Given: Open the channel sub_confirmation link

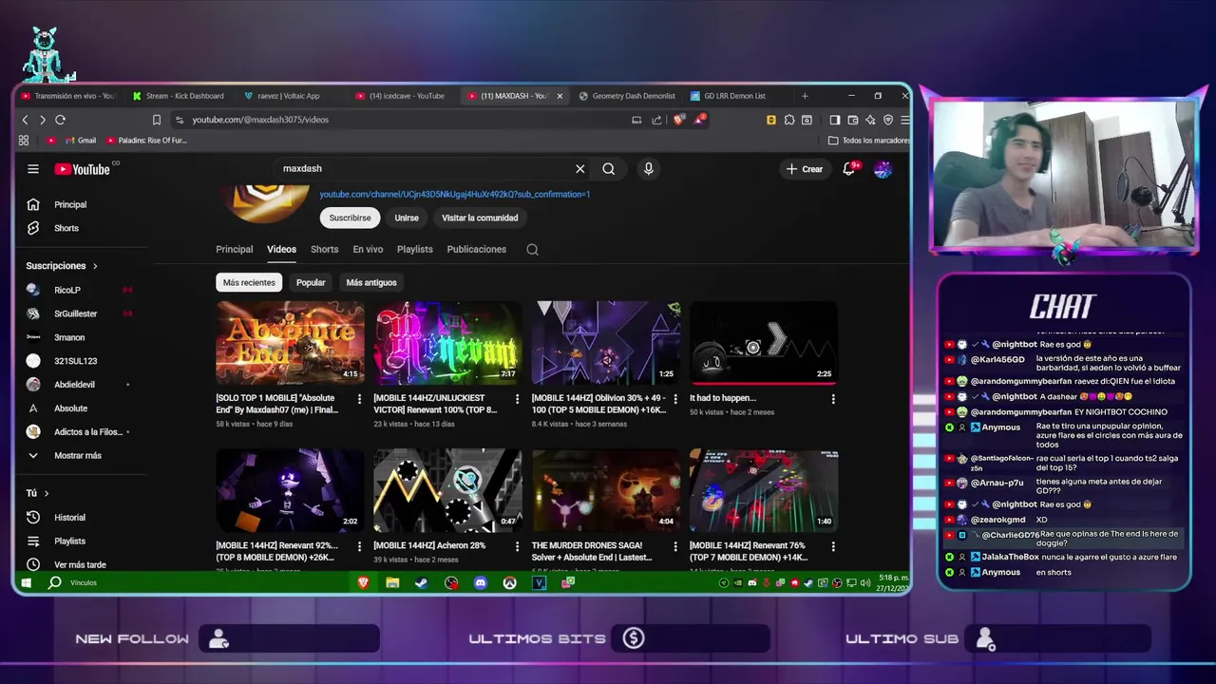Looking at the screenshot, I should [455, 194].
